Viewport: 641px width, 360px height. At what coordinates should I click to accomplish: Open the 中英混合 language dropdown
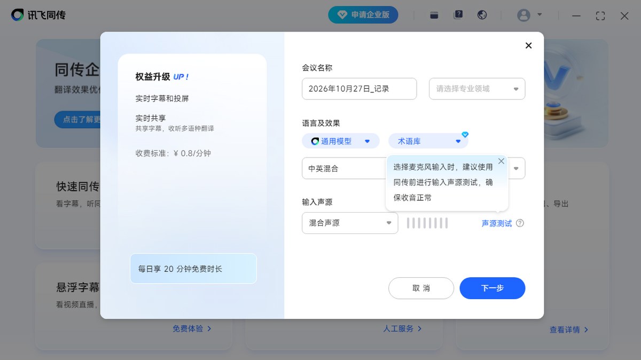345,168
